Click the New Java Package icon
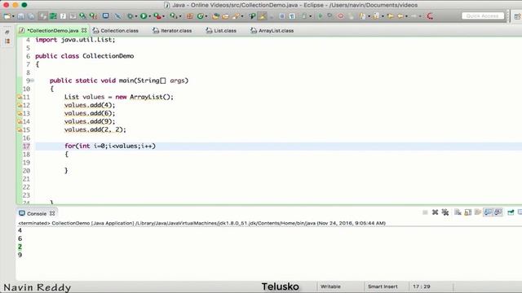This screenshot has height=293, width=522. point(190,16)
